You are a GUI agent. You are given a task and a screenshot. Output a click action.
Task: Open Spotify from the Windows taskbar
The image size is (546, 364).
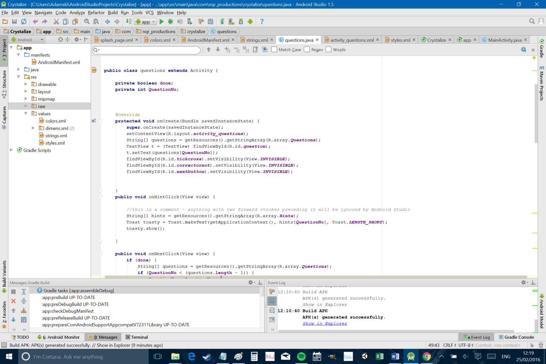coord(301,356)
